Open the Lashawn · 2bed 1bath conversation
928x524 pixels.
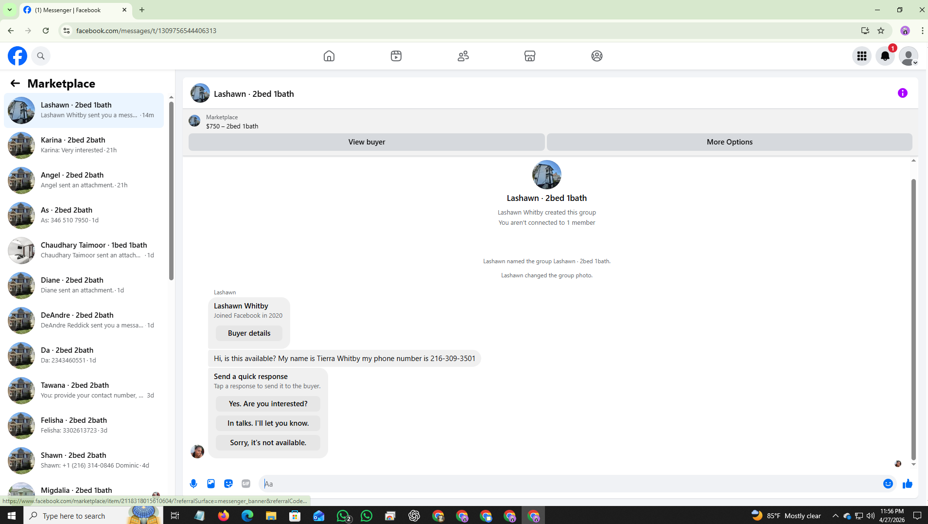(84, 110)
